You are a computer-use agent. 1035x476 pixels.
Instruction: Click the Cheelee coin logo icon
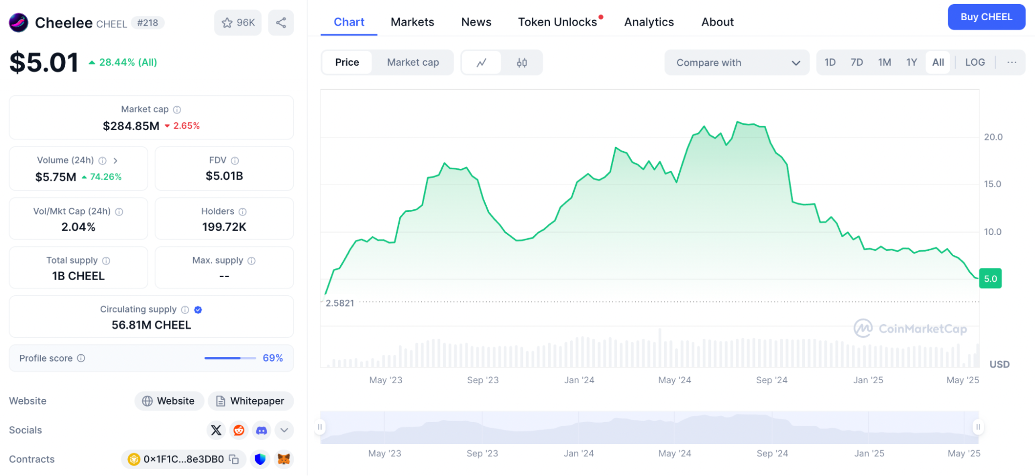pos(19,23)
